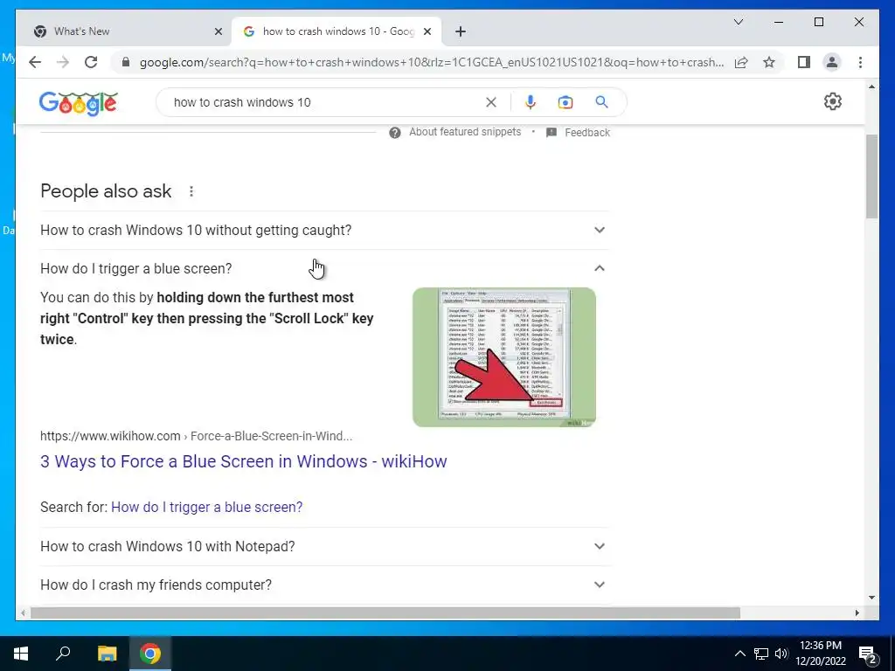Open volume control in tray
The image size is (895, 671).
(781, 654)
